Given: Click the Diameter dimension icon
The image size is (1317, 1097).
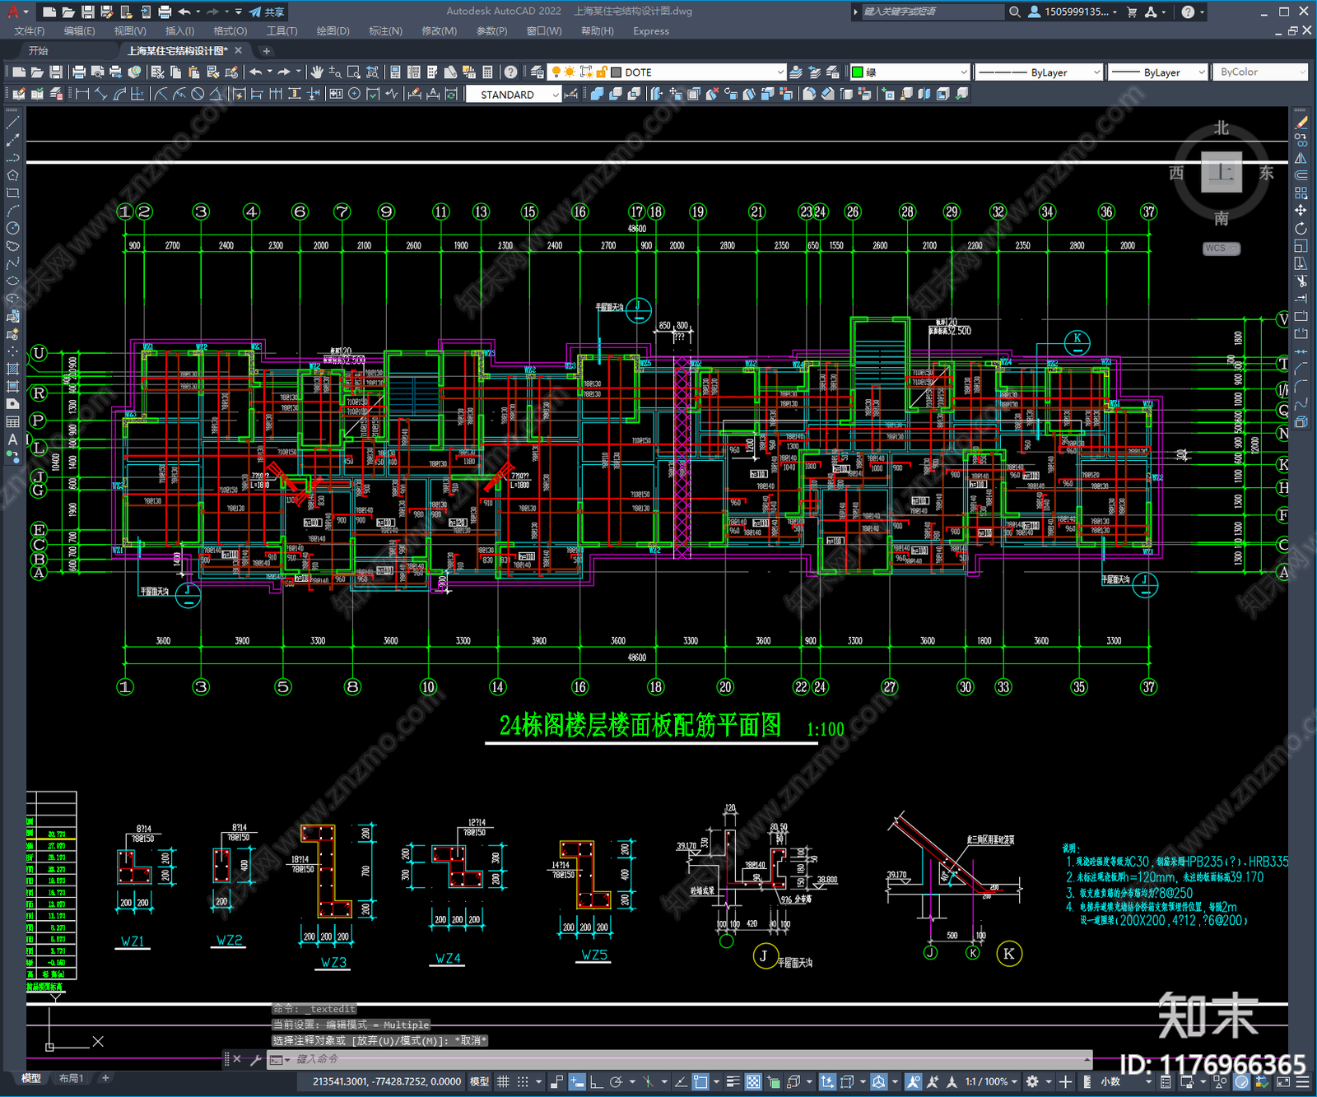Looking at the screenshot, I should click(198, 94).
